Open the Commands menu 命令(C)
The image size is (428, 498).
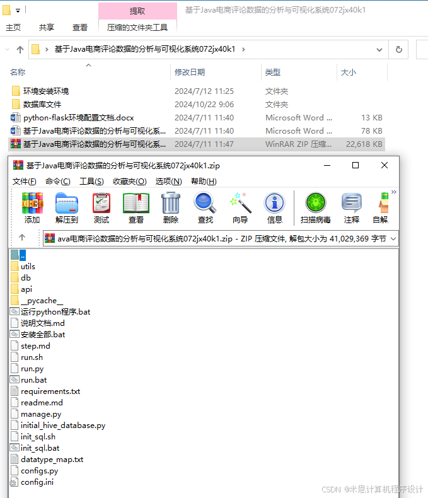pos(58,182)
